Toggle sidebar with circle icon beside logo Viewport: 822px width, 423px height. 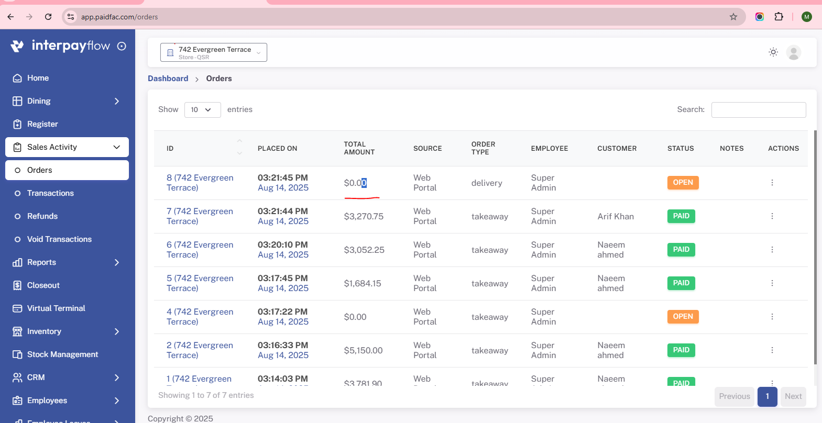[122, 46]
